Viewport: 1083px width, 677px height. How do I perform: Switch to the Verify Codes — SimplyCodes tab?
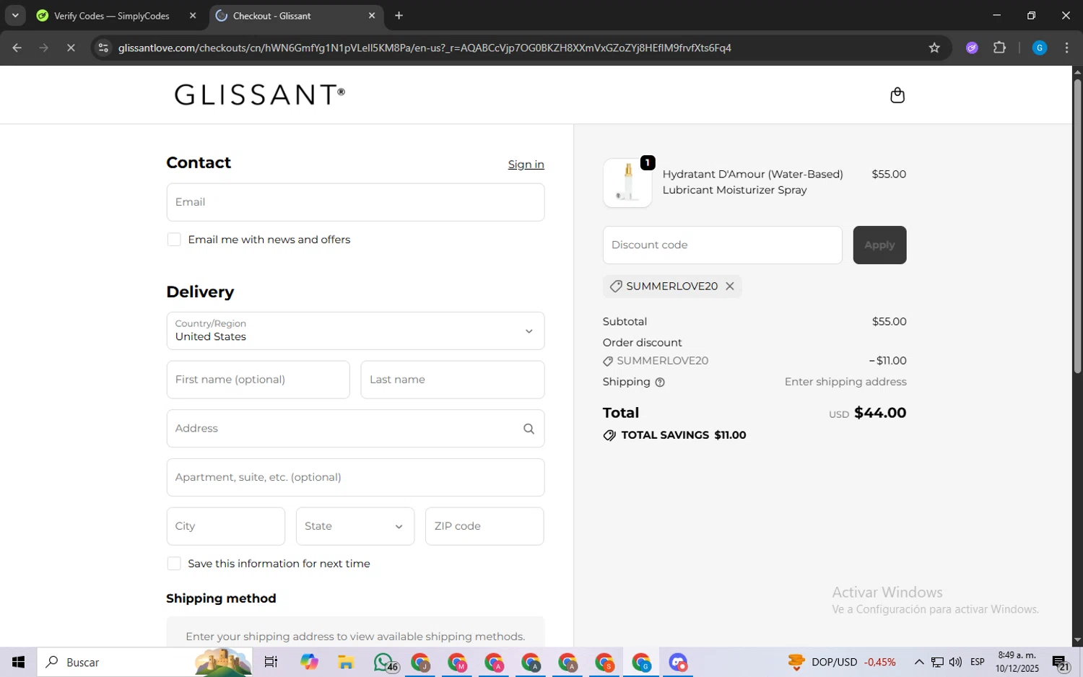point(112,15)
